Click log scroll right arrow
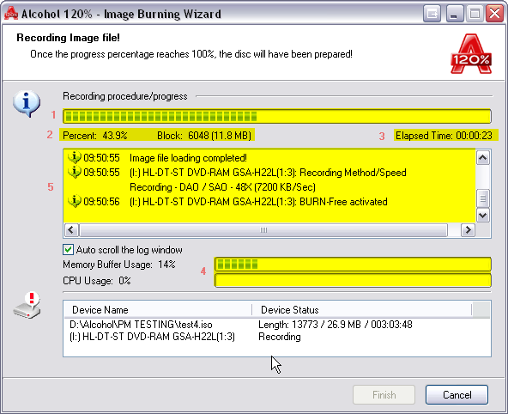 468,230
